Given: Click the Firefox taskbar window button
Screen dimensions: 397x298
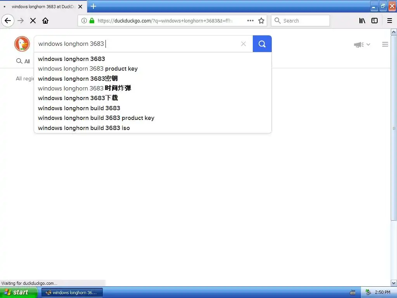Looking at the screenshot, I should pyautogui.click(x=72, y=293).
